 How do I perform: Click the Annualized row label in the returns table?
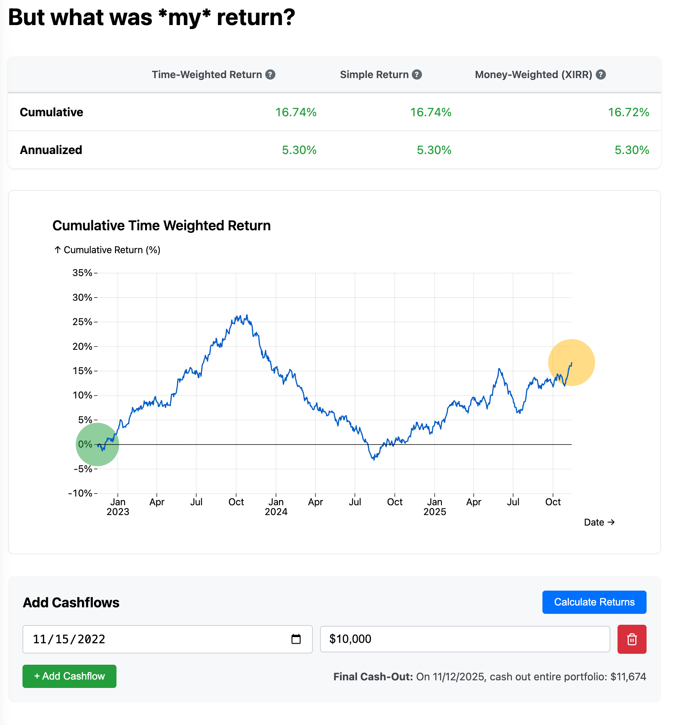point(50,150)
